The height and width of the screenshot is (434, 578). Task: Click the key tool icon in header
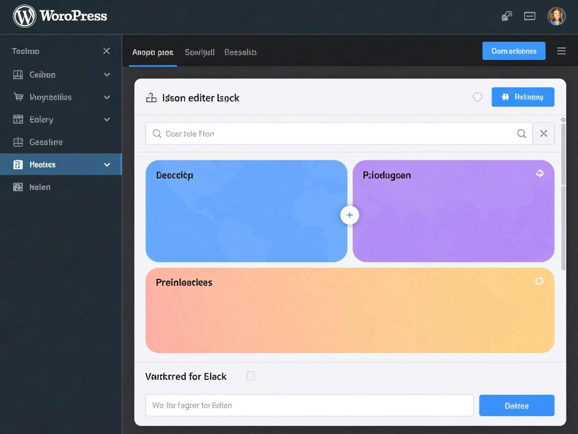pyautogui.click(x=507, y=16)
